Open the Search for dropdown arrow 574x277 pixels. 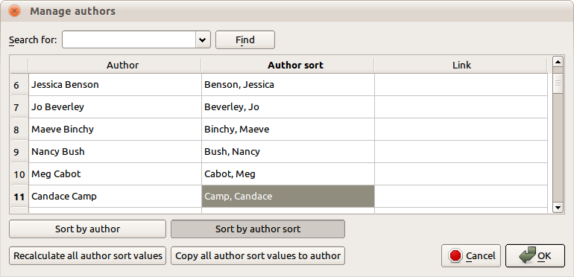(x=203, y=39)
